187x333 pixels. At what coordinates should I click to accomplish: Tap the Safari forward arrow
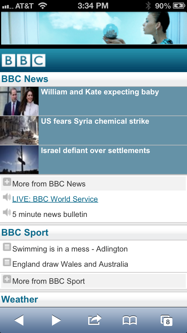point(56,320)
